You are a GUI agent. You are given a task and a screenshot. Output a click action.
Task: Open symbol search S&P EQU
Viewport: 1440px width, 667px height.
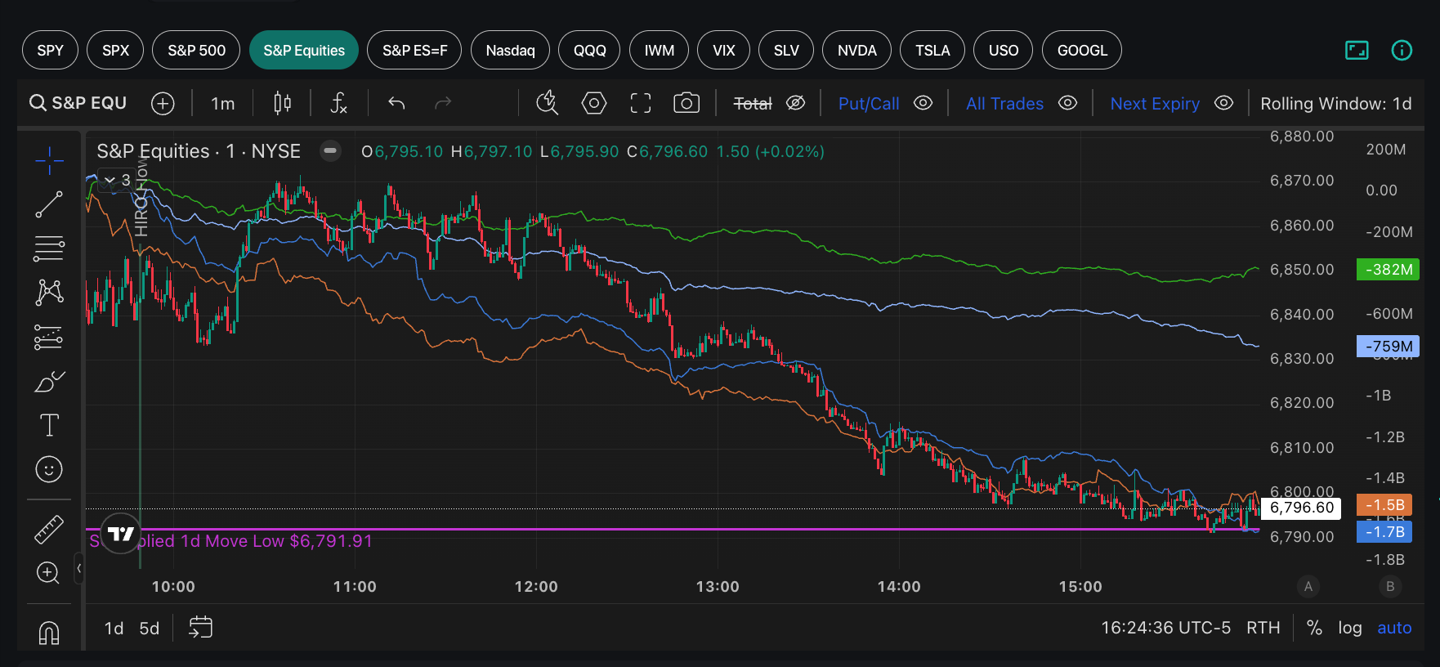click(78, 103)
